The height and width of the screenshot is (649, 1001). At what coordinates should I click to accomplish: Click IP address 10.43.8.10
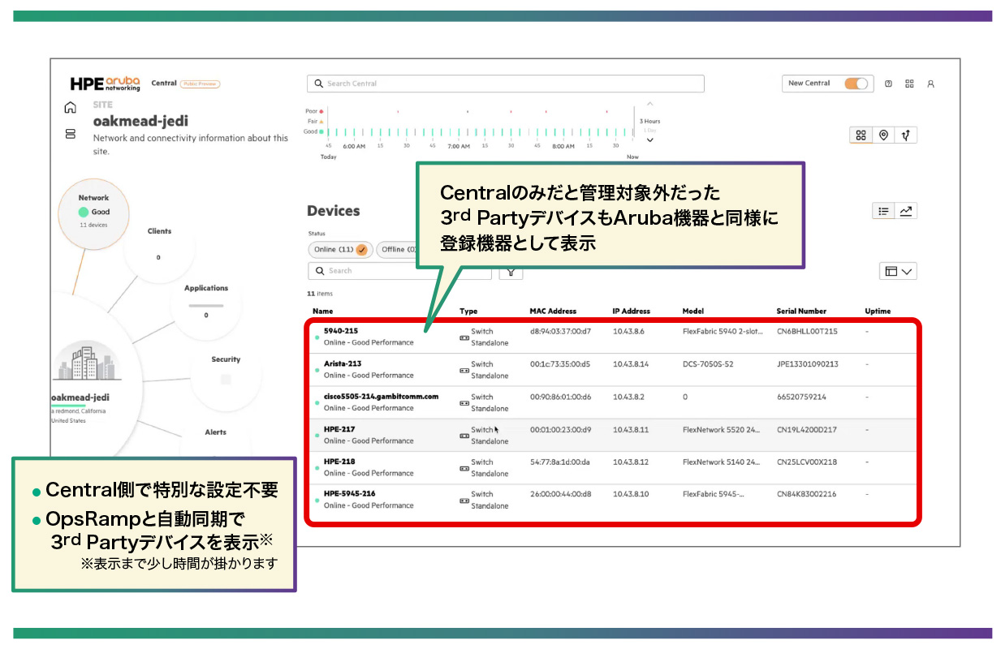[x=631, y=494]
